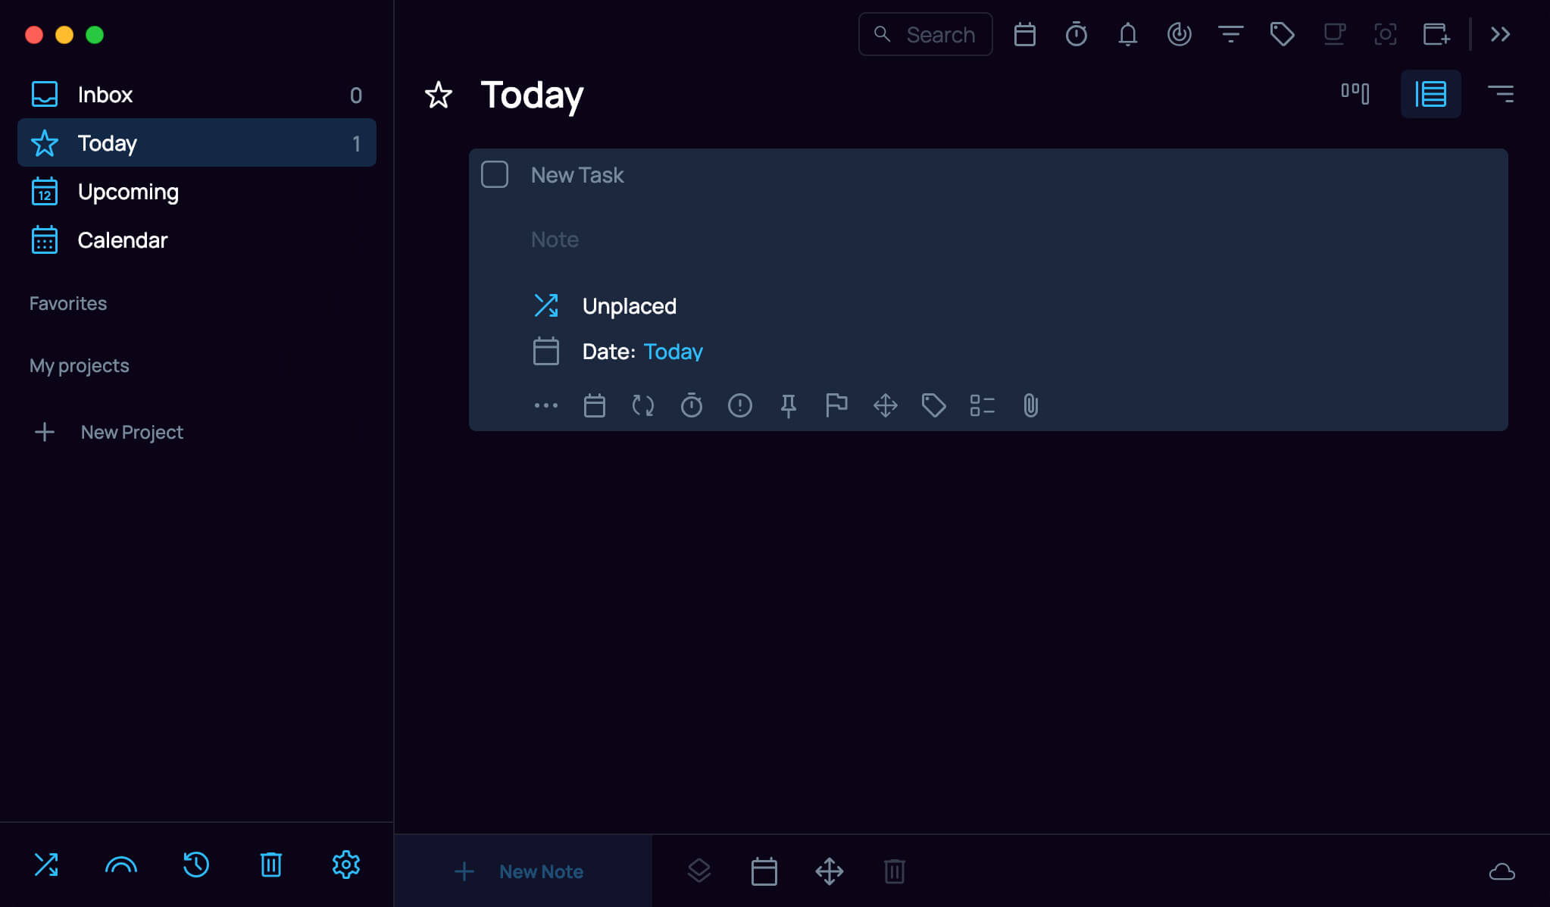
Task: Star the Today view as favorite
Action: click(438, 95)
